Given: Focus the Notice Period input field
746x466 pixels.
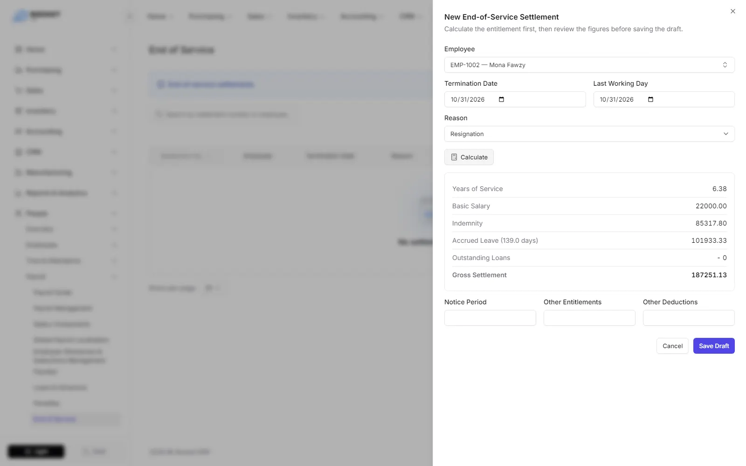Looking at the screenshot, I should pyautogui.click(x=490, y=318).
